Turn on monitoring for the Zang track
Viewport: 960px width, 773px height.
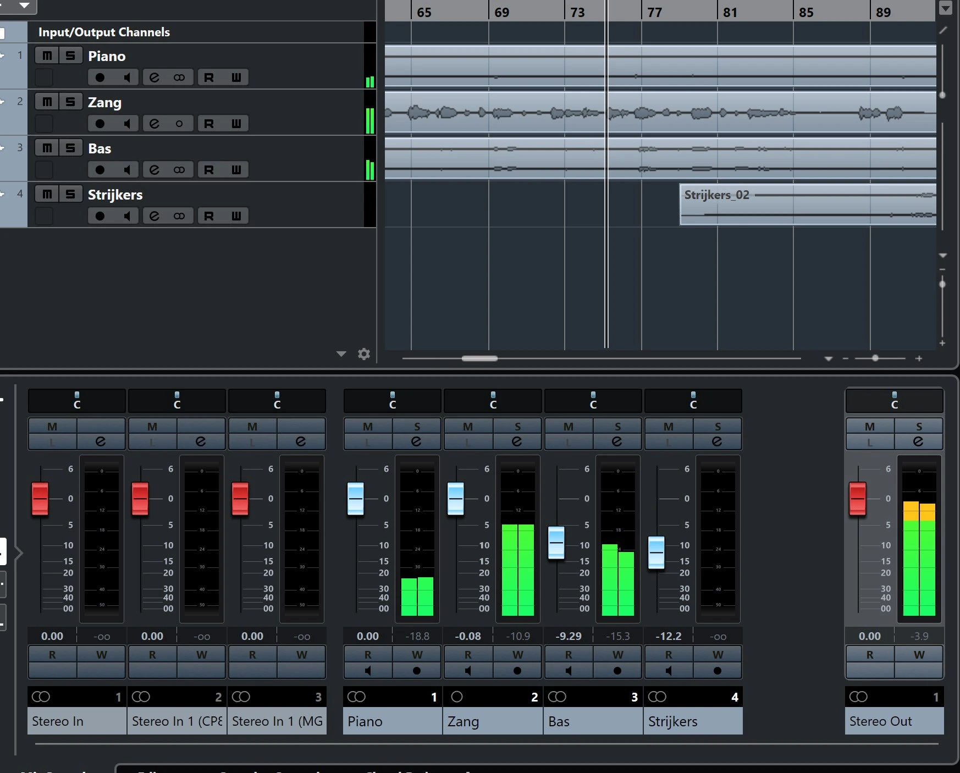tap(127, 124)
